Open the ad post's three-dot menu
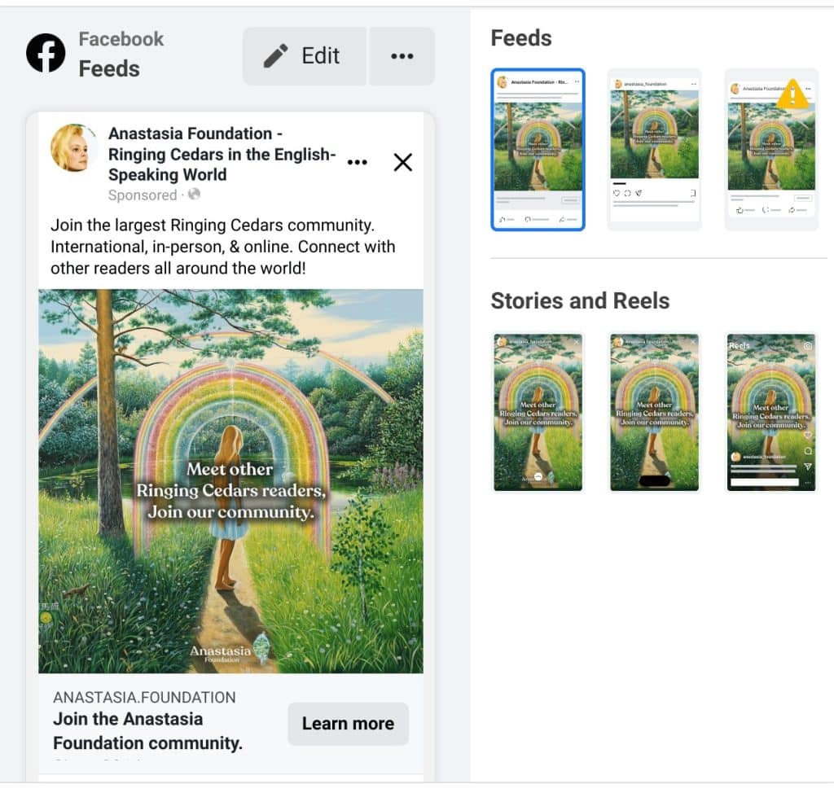 (357, 162)
